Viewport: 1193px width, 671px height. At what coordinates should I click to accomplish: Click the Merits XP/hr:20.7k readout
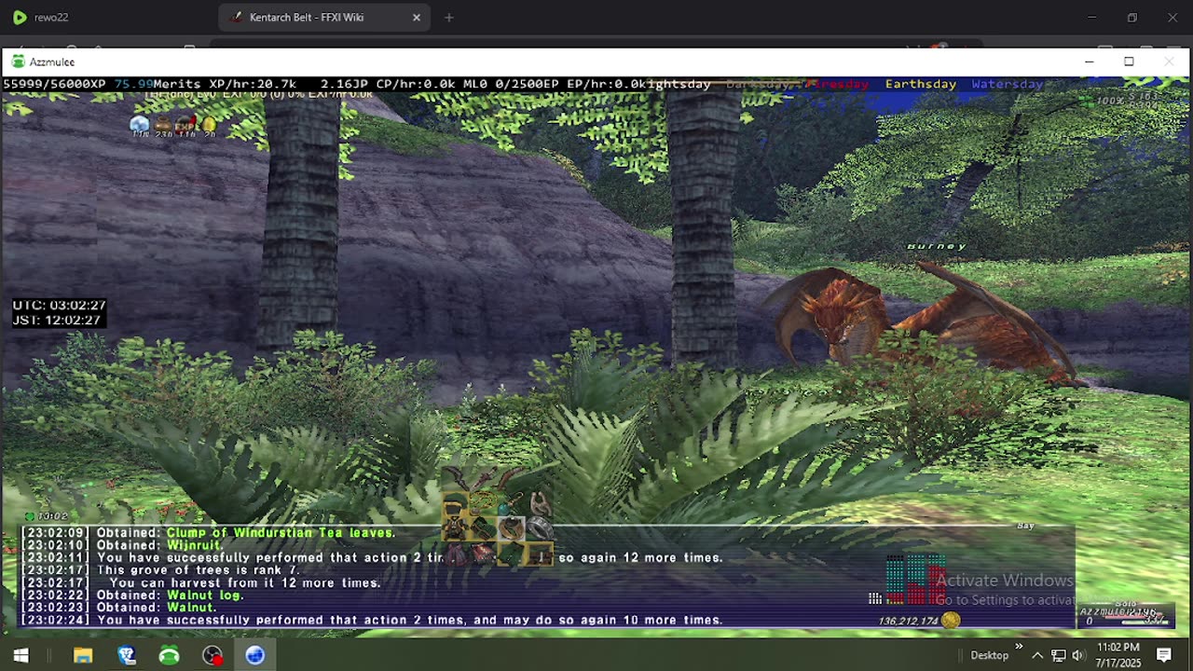[x=225, y=84]
